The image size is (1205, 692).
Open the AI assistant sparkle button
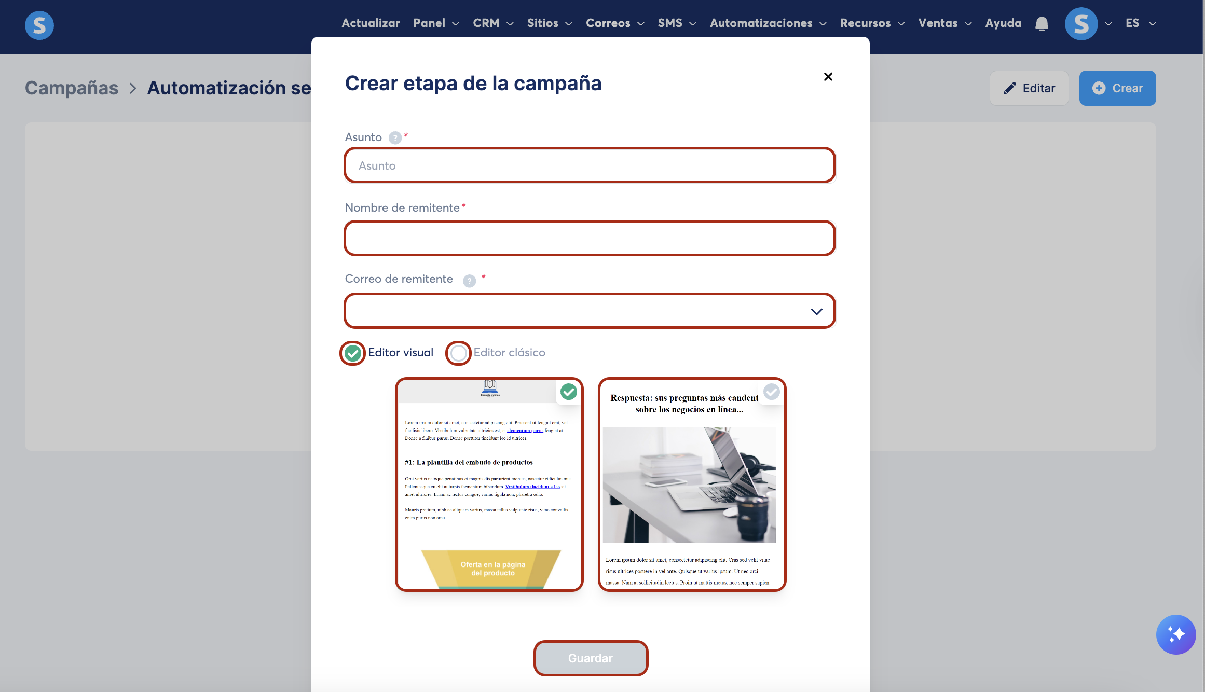click(x=1175, y=634)
